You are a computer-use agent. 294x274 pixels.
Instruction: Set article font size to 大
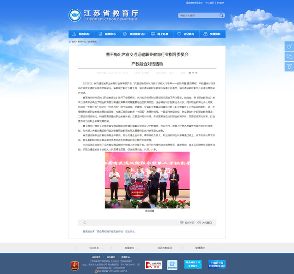pyautogui.click(x=190, y=73)
